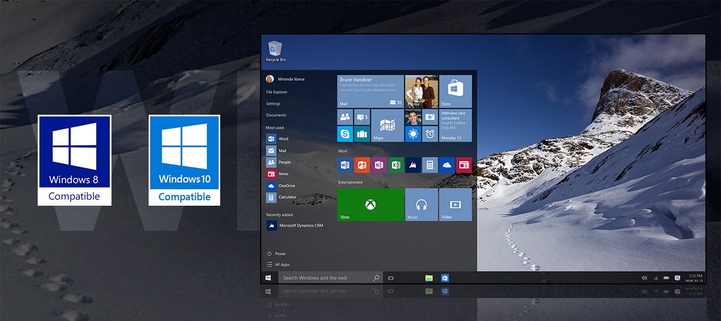Image resolution: width=721 pixels, height=321 pixels.
Task: Click the 'Entertainment' tile group header
Action: (350, 182)
